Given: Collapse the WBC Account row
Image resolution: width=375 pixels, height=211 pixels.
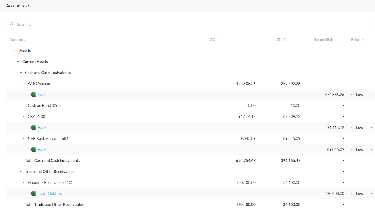Looking at the screenshot, I should tap(24, 84).
